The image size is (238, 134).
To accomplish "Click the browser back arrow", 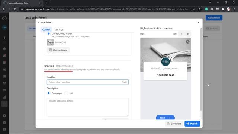I will click(x=4, y=9).
